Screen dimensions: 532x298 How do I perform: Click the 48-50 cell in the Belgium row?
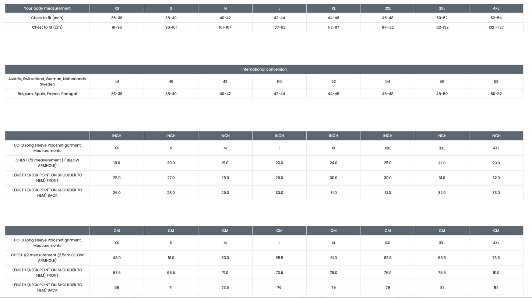click(442, 94)
